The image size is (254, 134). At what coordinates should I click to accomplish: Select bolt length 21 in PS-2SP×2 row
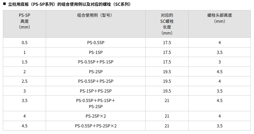tap(167, 116)
